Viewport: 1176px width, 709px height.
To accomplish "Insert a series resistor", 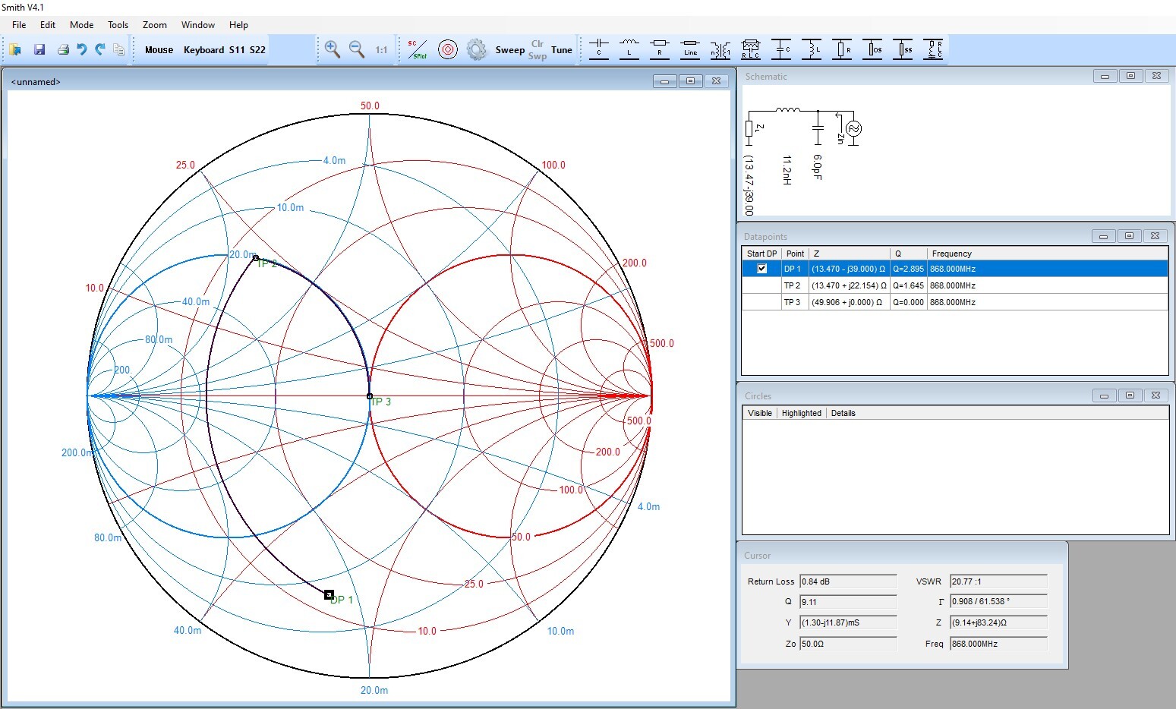I will 660,49.
